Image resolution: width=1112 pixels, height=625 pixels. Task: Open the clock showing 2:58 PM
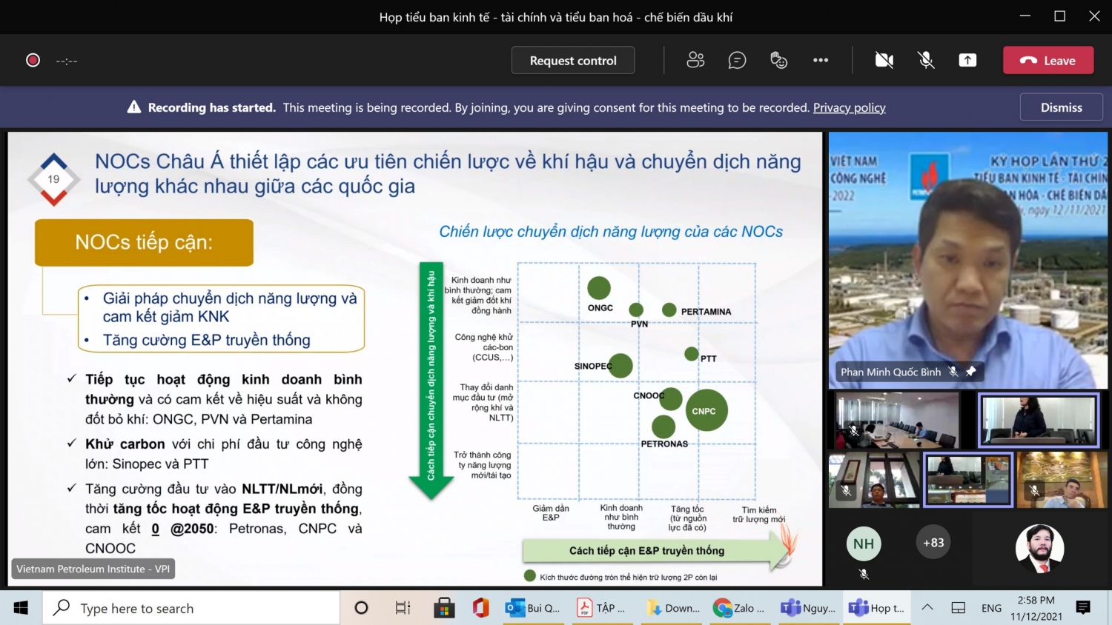(1036, 608)
